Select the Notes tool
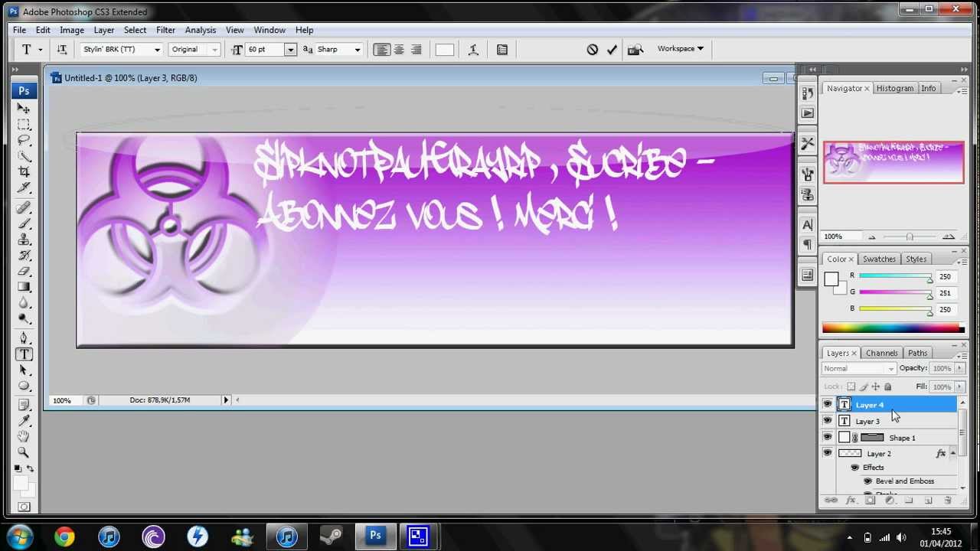Screen dimensions: 980x551 [x=24, y=406]
